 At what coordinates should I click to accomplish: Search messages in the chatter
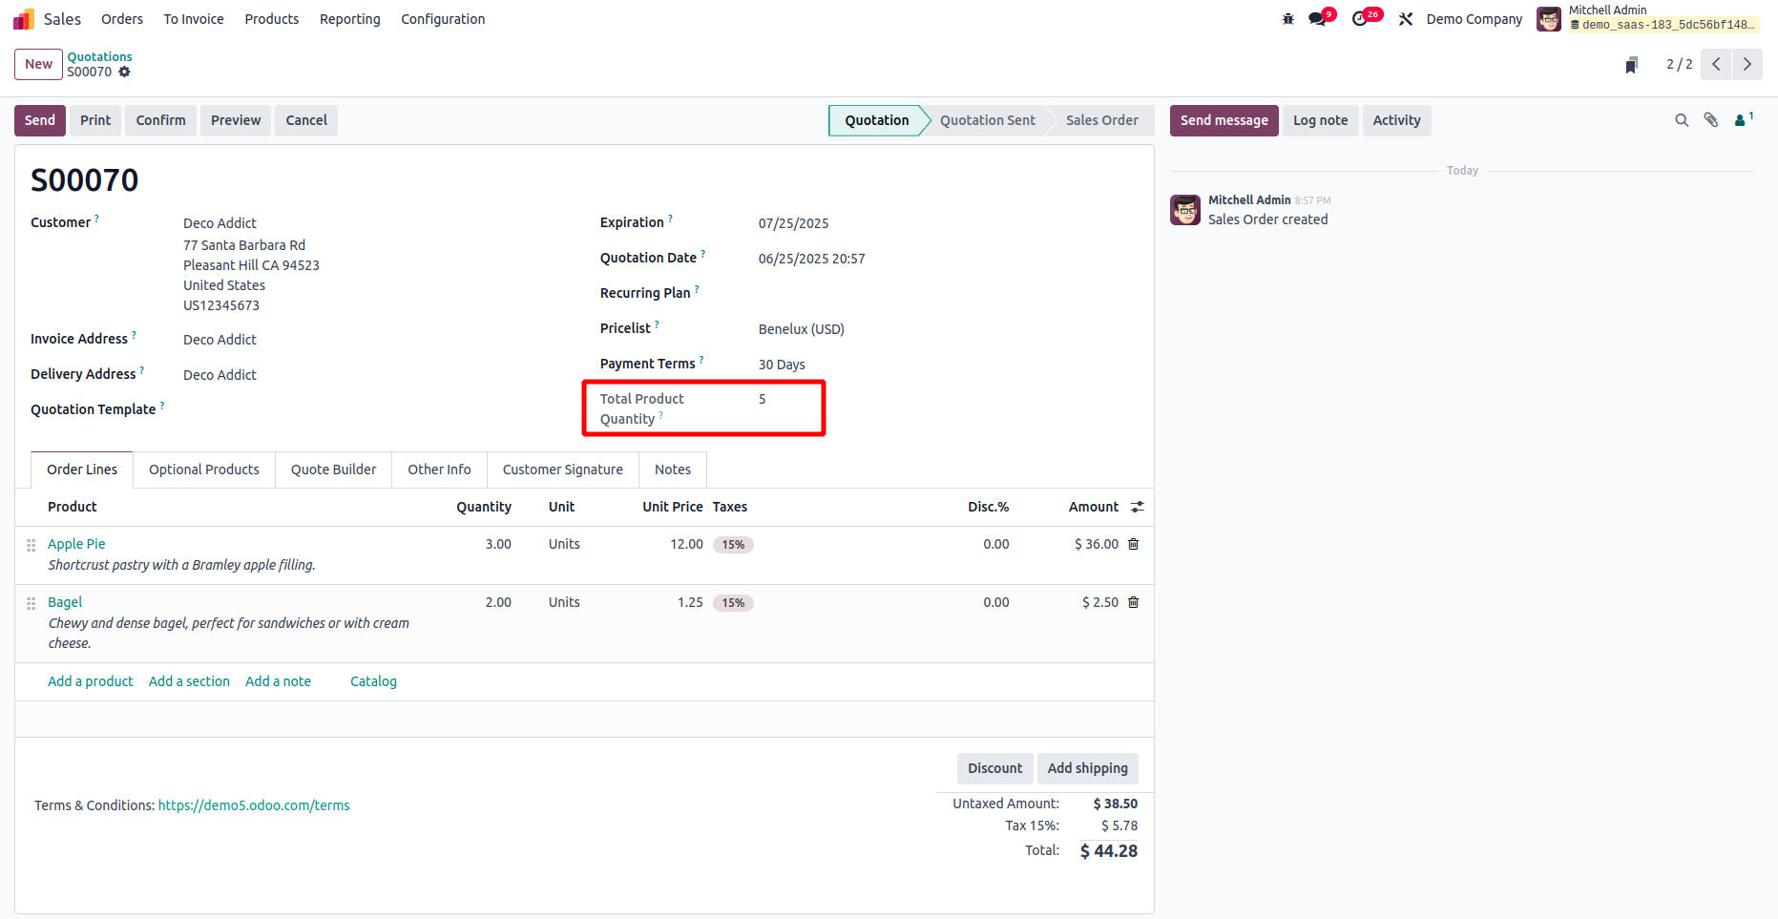[x=1682, y=120]
